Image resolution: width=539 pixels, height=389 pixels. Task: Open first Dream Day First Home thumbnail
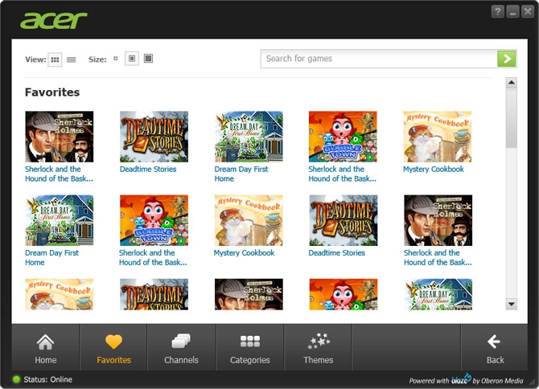[249, 137]
